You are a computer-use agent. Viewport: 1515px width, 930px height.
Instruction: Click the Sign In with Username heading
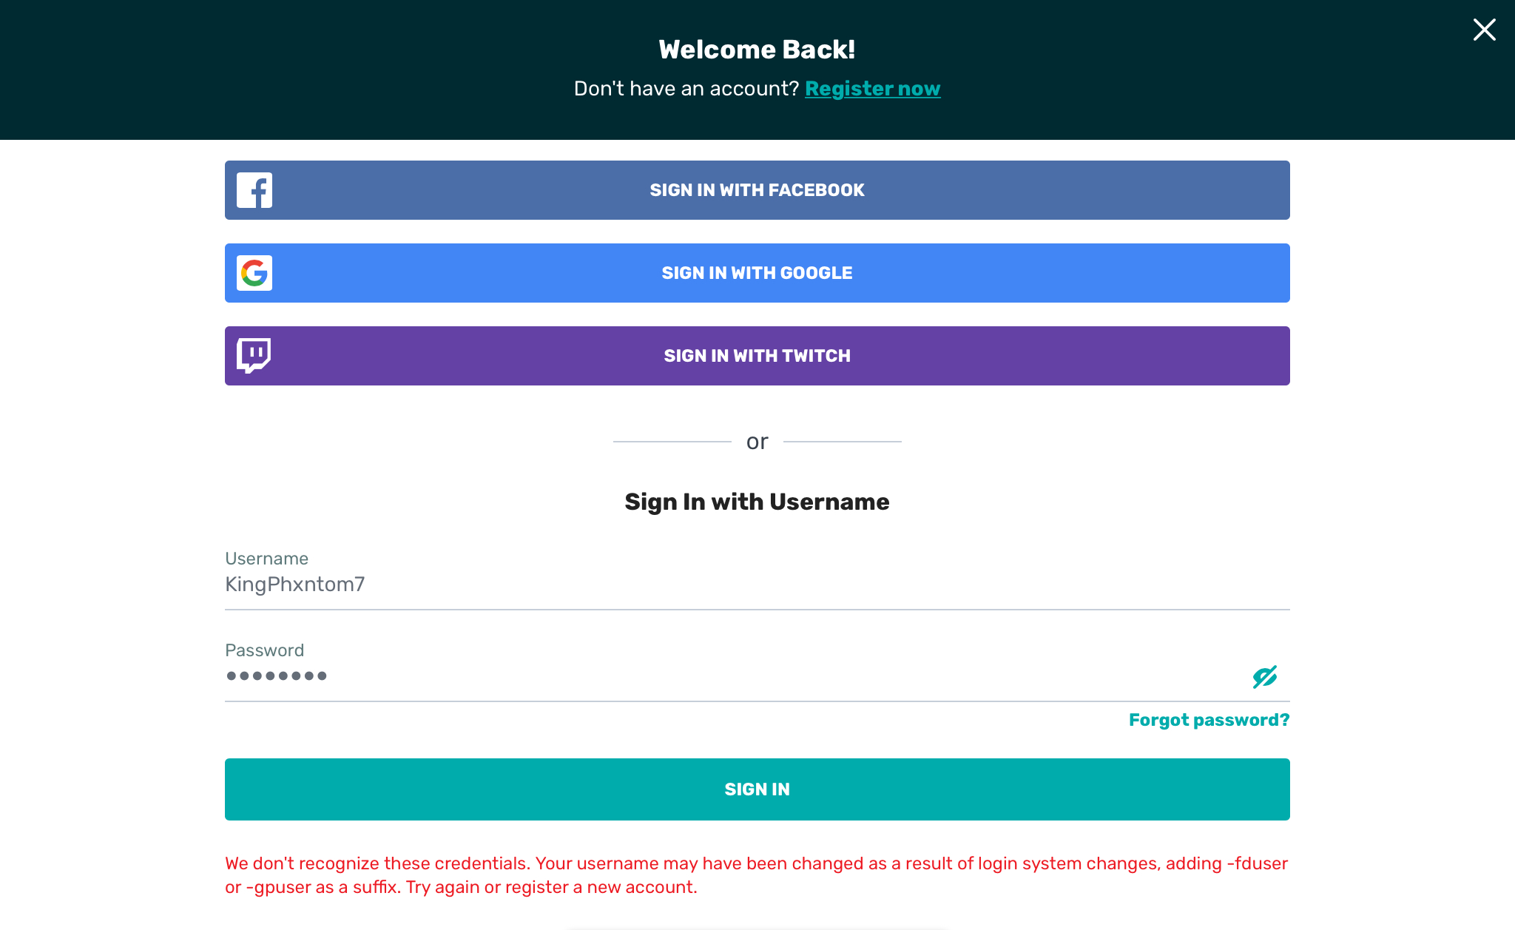tap(757, 502)
